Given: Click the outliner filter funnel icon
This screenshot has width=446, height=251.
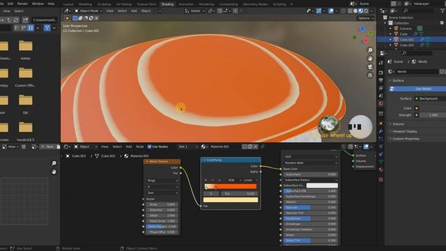Looking at the screenshot, I should (x=443, y=10).
